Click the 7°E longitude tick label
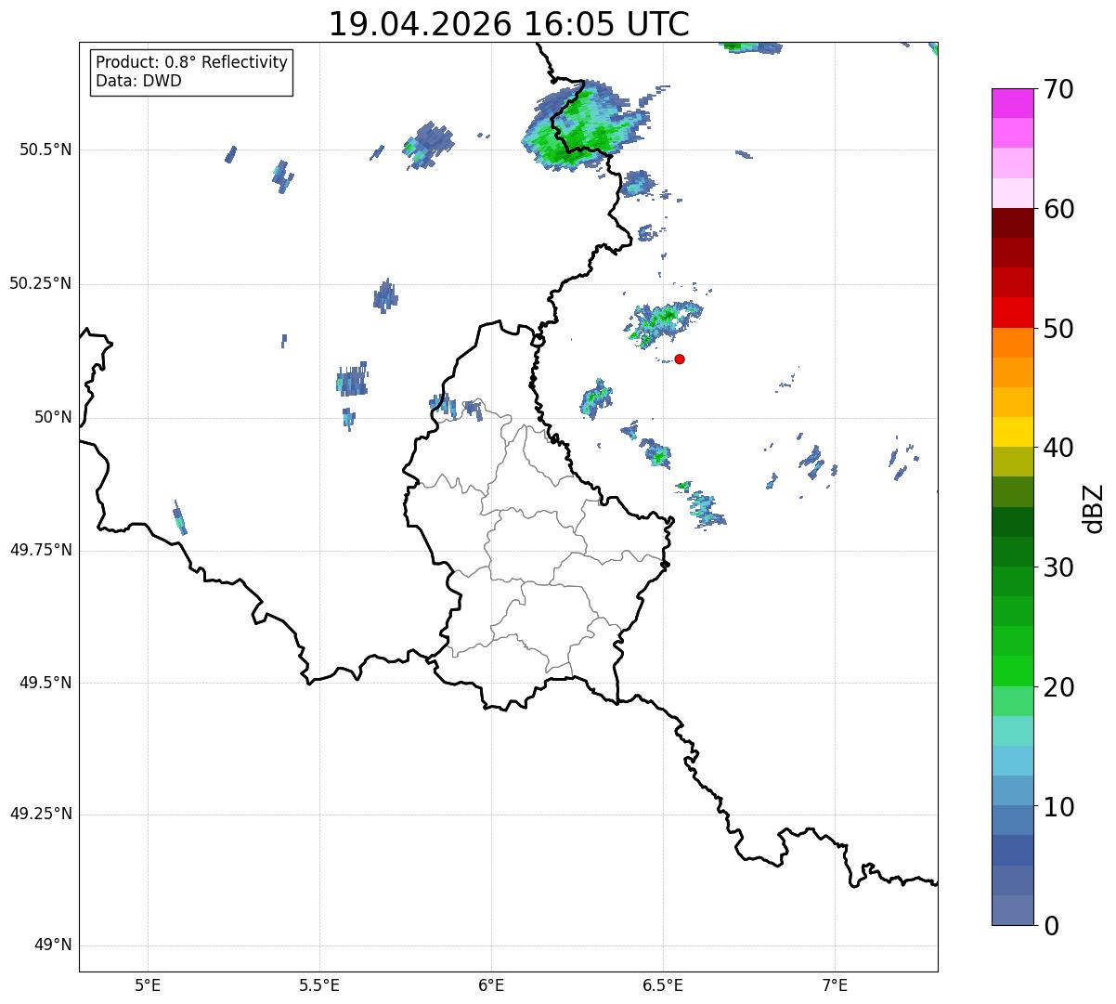This screenshot has height=1004, width=1116. click(x=835, y=984)
